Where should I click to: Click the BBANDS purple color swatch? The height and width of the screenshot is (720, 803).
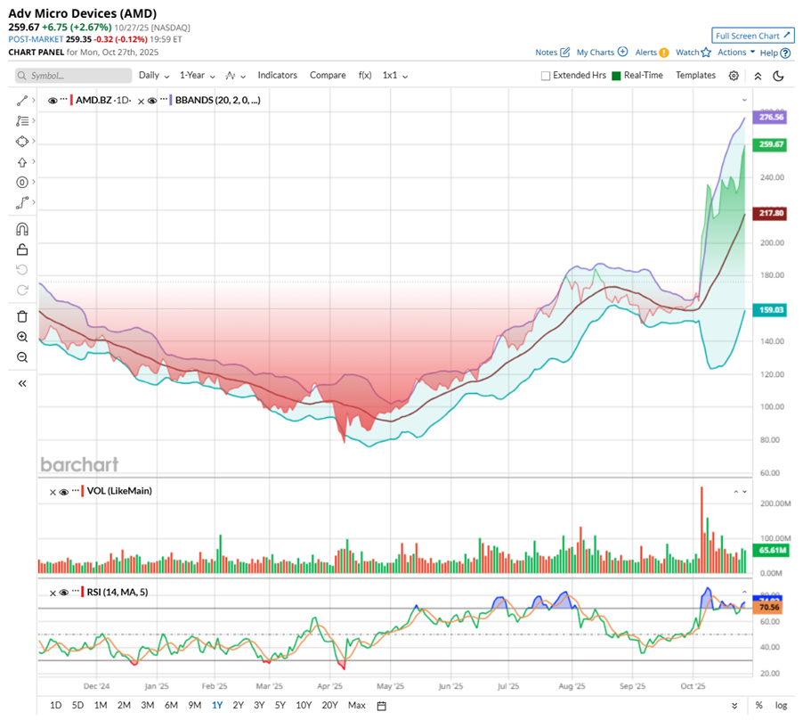click(171, 100)
